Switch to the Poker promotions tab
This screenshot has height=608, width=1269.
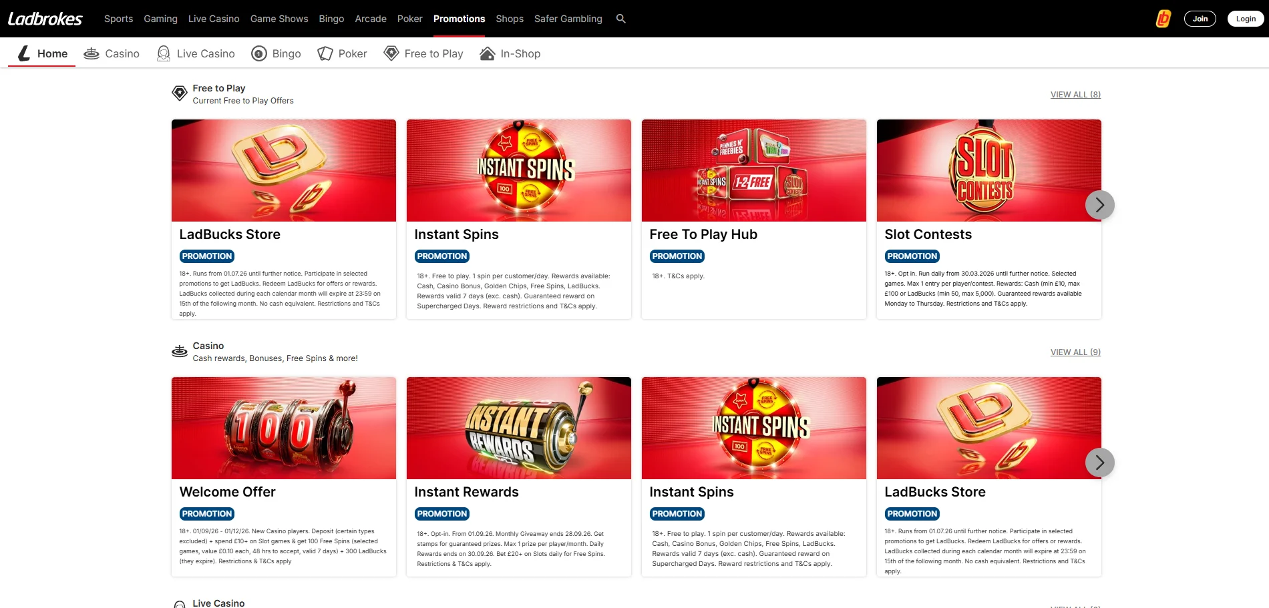(342, 53)
